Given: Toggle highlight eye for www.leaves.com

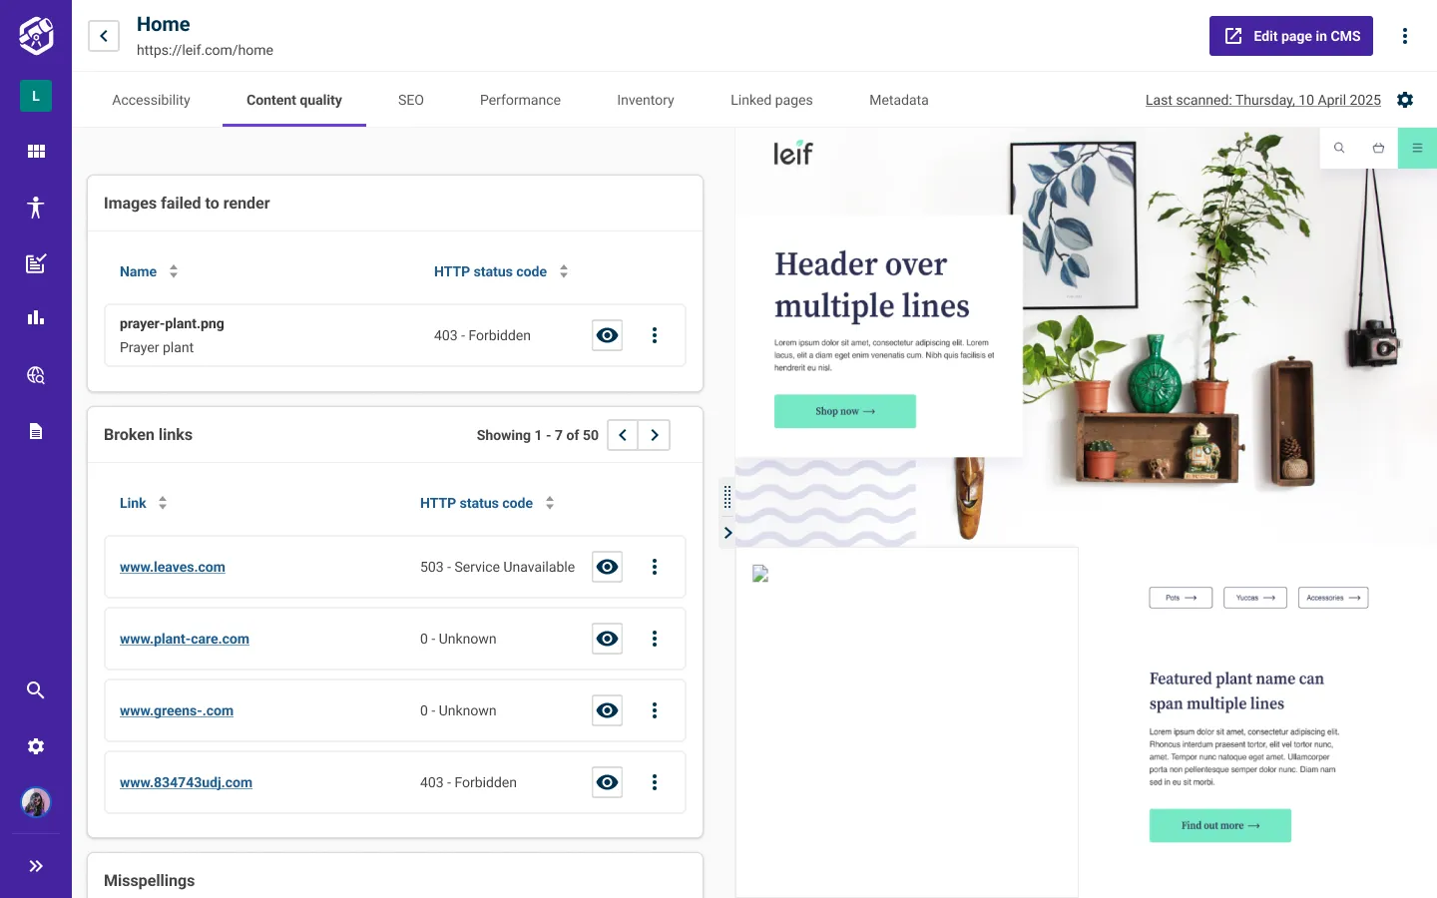Looking at the screenshot, I should pos(607,567).
